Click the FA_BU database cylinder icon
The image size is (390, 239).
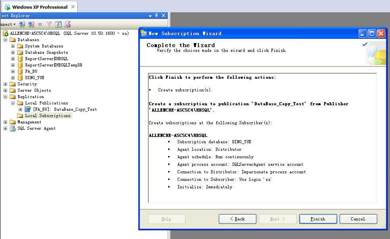20,71
